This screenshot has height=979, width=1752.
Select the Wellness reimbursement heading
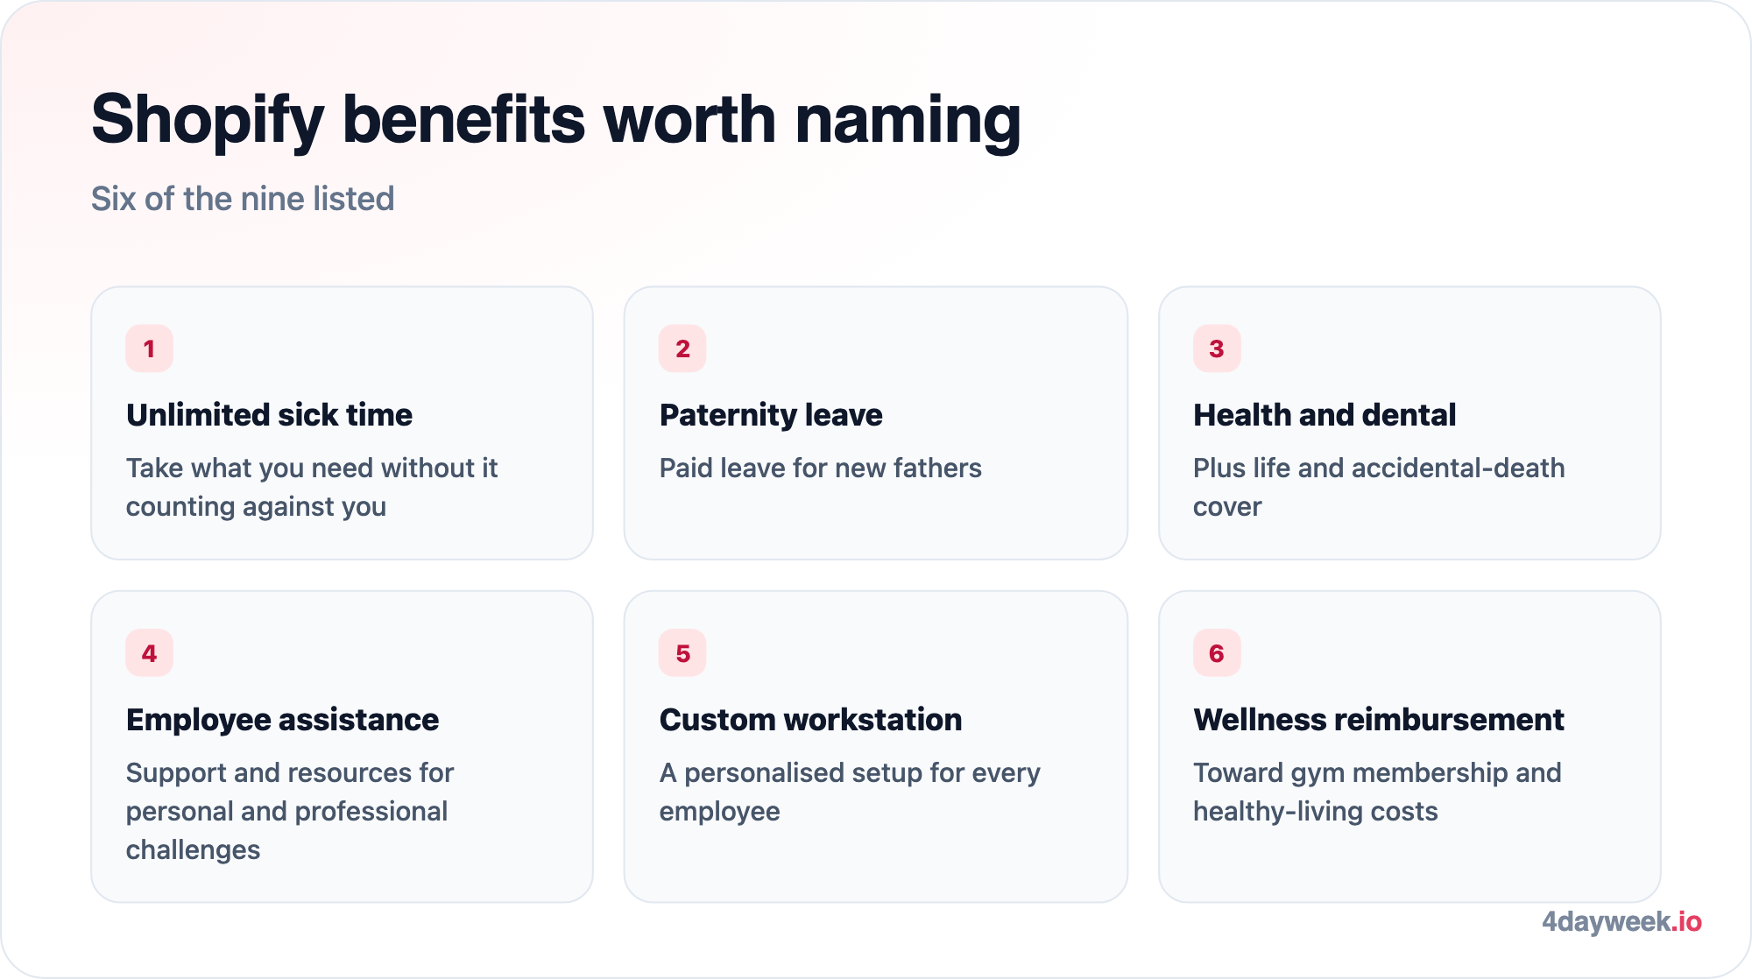coord(1378,720)
